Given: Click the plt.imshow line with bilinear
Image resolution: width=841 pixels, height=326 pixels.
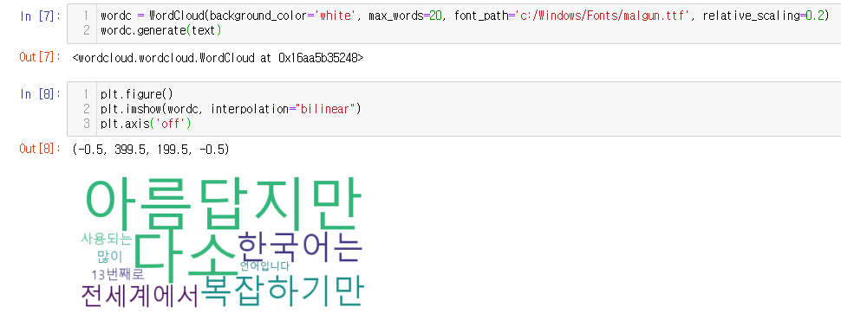Looking at the screenshot, I should tap(231, 109).
